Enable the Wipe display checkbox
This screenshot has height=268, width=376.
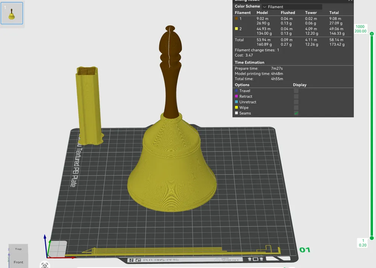coord(296,108)
